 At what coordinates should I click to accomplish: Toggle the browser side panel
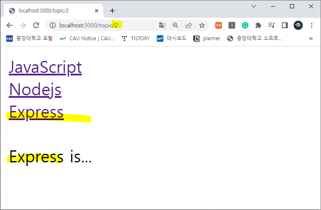pos(285,25)
